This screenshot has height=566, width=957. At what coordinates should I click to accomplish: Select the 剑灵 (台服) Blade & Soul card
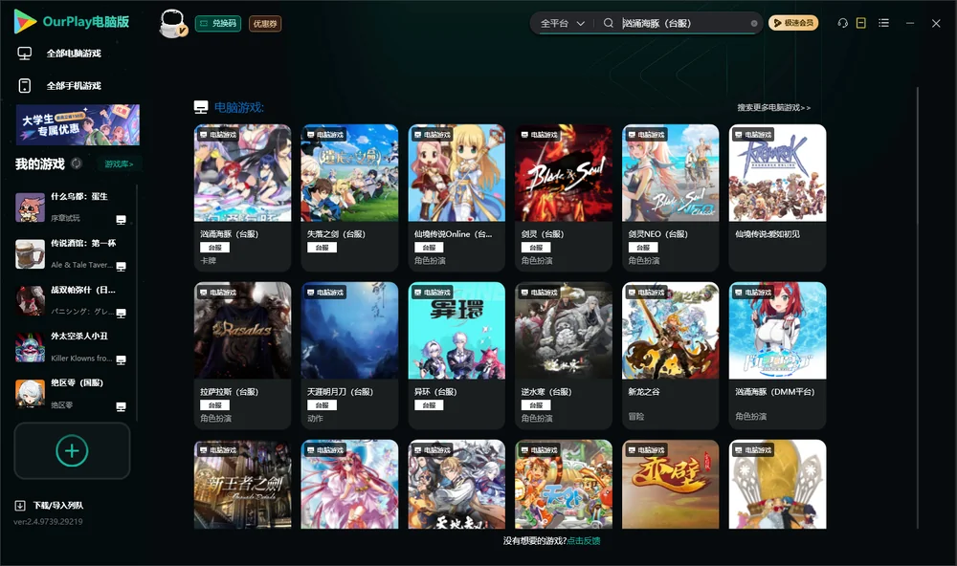pyautogui.click(x=564, y=198)
